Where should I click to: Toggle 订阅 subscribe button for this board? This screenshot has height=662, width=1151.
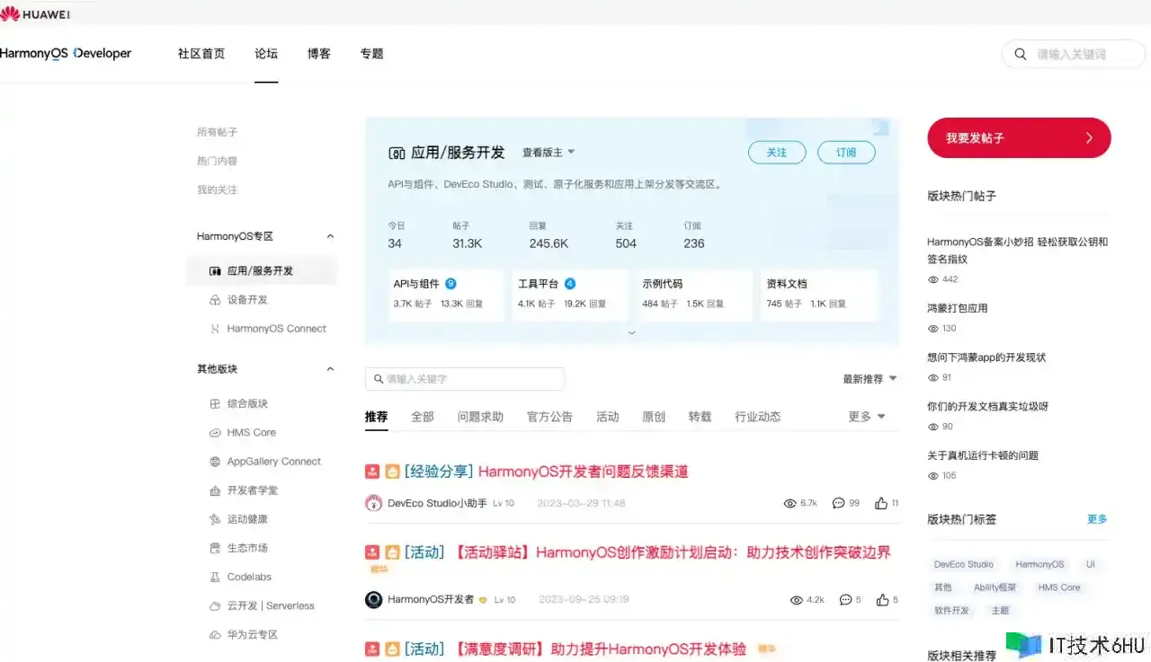(846, 153)
